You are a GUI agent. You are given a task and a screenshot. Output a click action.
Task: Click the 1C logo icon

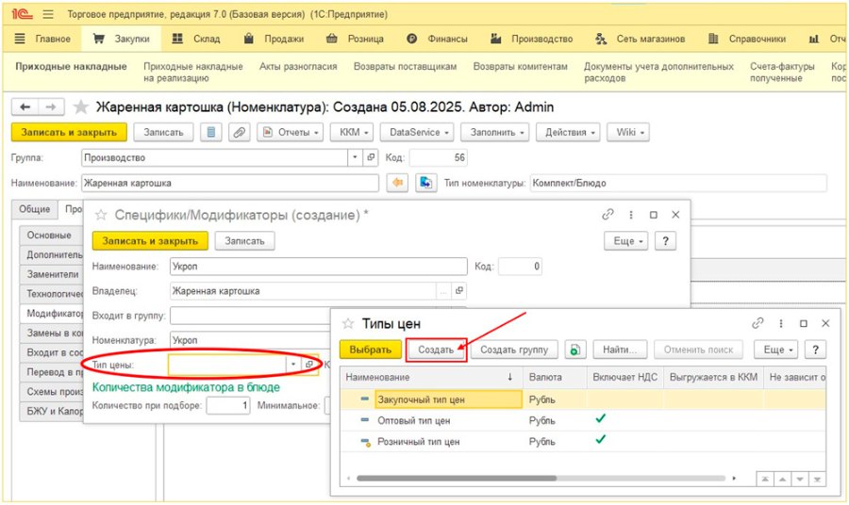[x=22, y=14]
